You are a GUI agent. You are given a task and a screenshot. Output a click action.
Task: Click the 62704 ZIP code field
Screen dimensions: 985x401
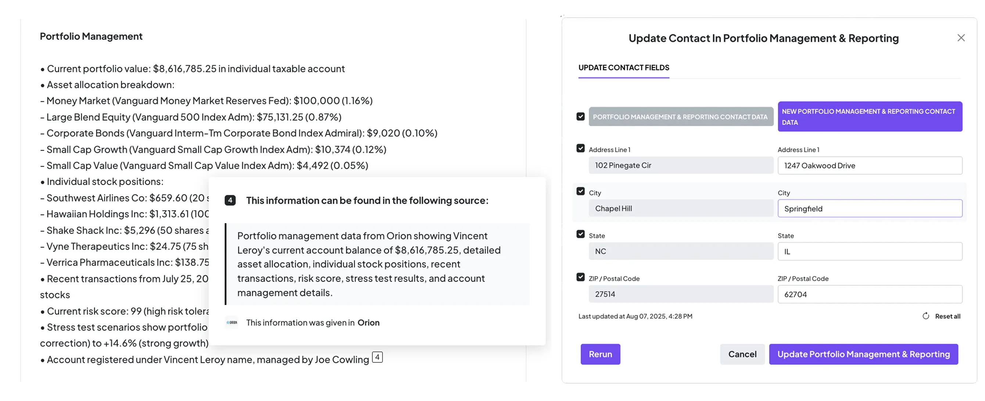(870, 294)
